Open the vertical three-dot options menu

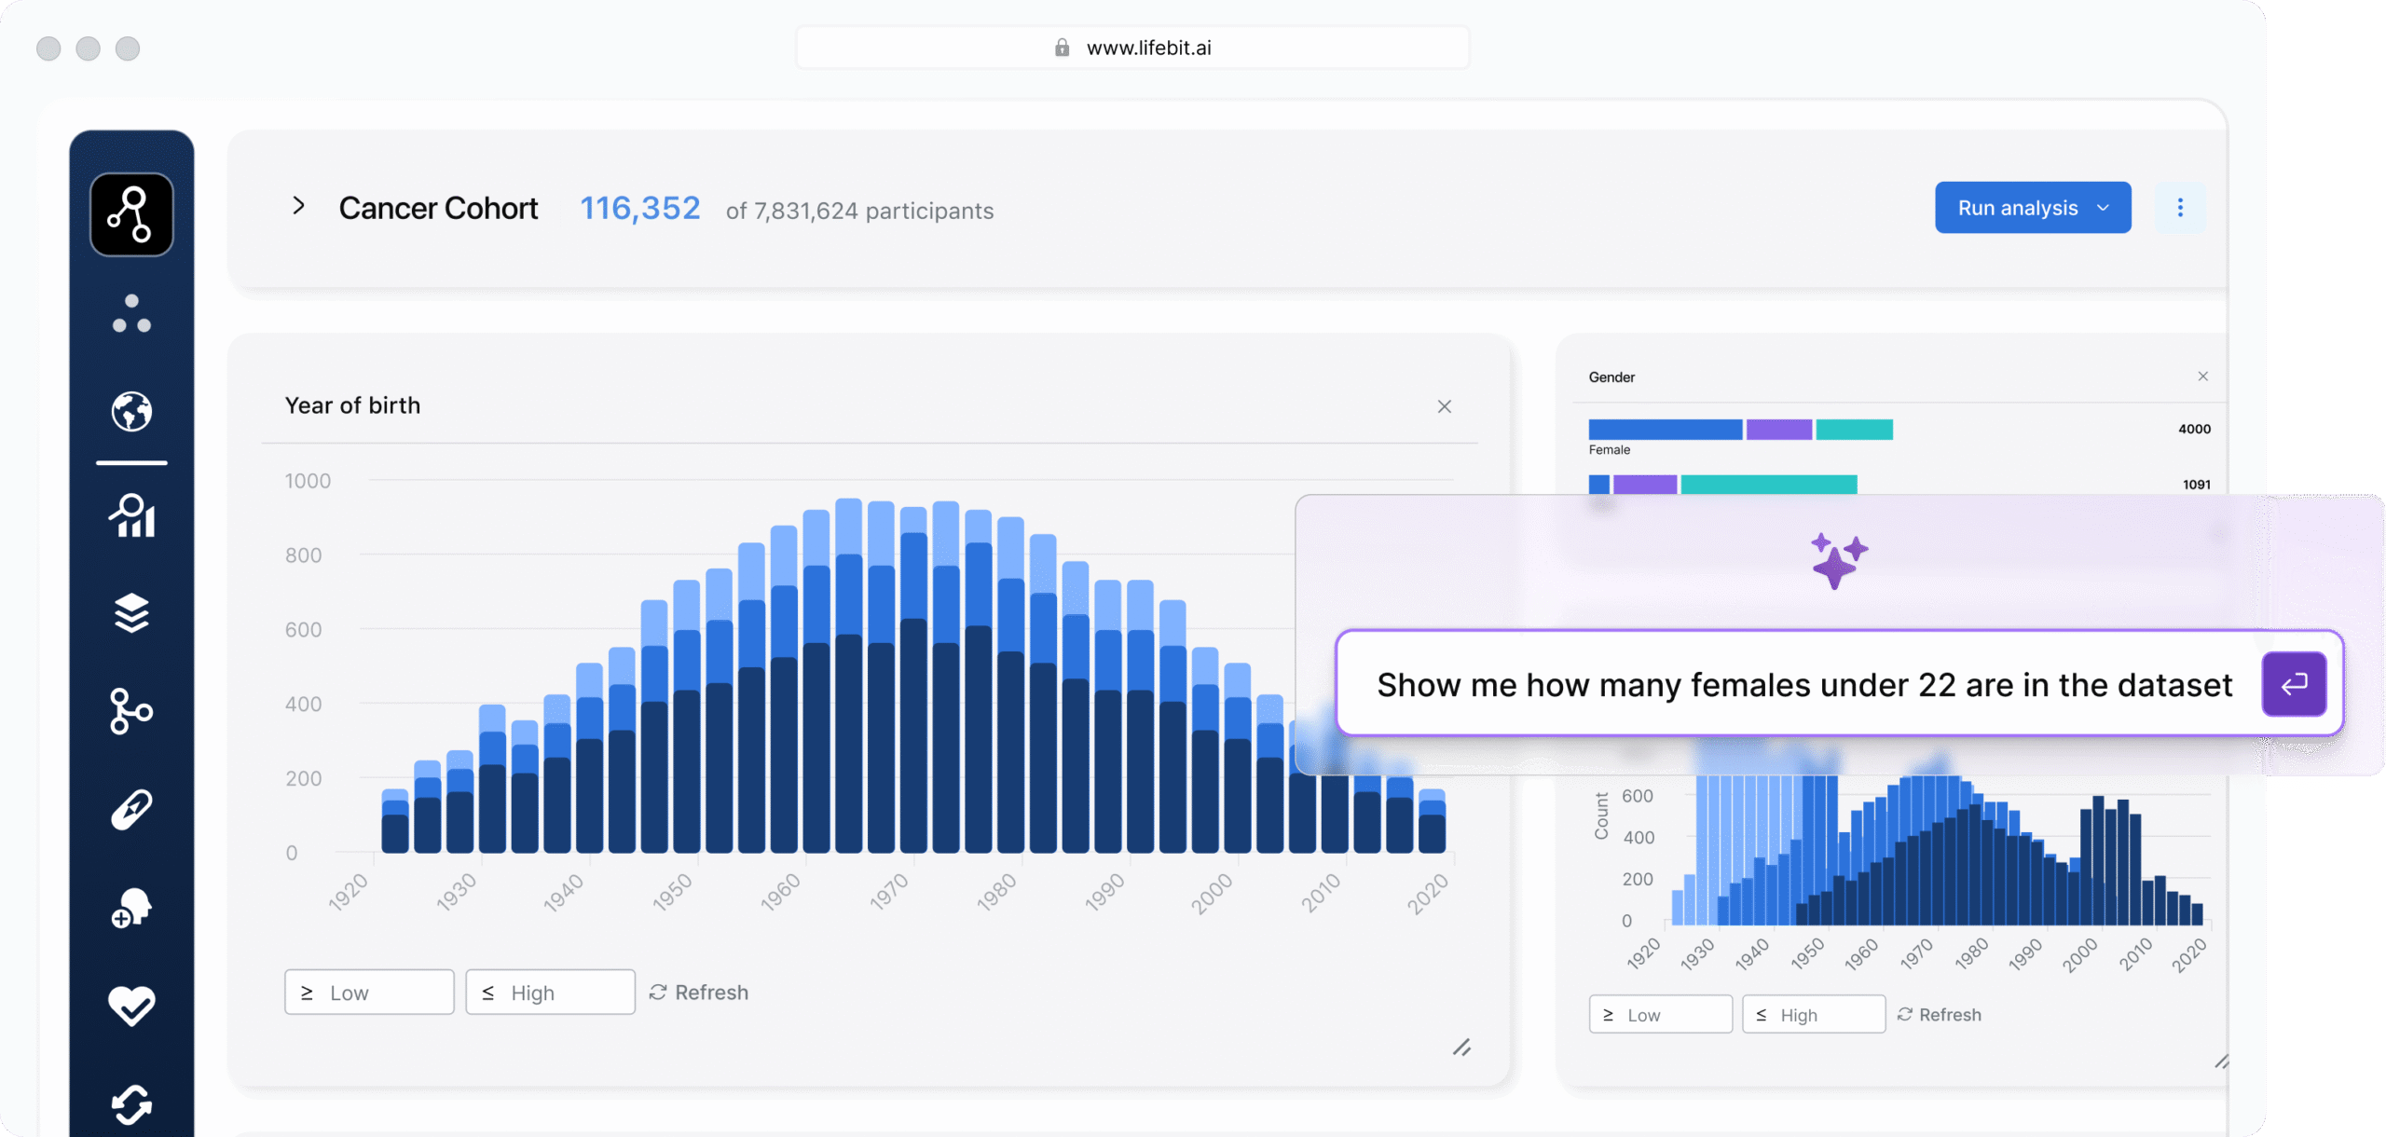click(x=2180, y=208)
